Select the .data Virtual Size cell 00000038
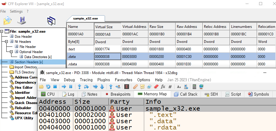276x131 pixels. click(108, 56)
